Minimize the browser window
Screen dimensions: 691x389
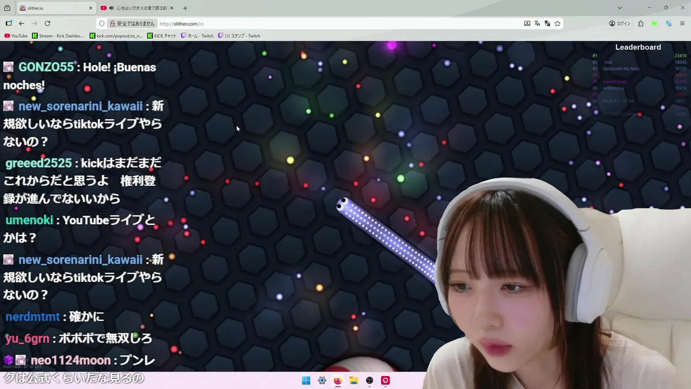click(x=649, y=8)
